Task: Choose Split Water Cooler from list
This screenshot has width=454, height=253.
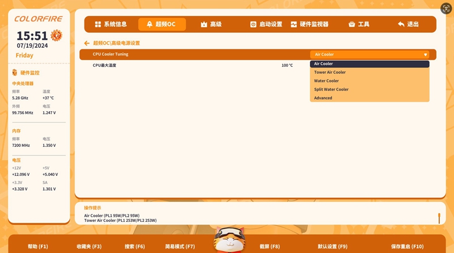Action: [x=331, y=90]
